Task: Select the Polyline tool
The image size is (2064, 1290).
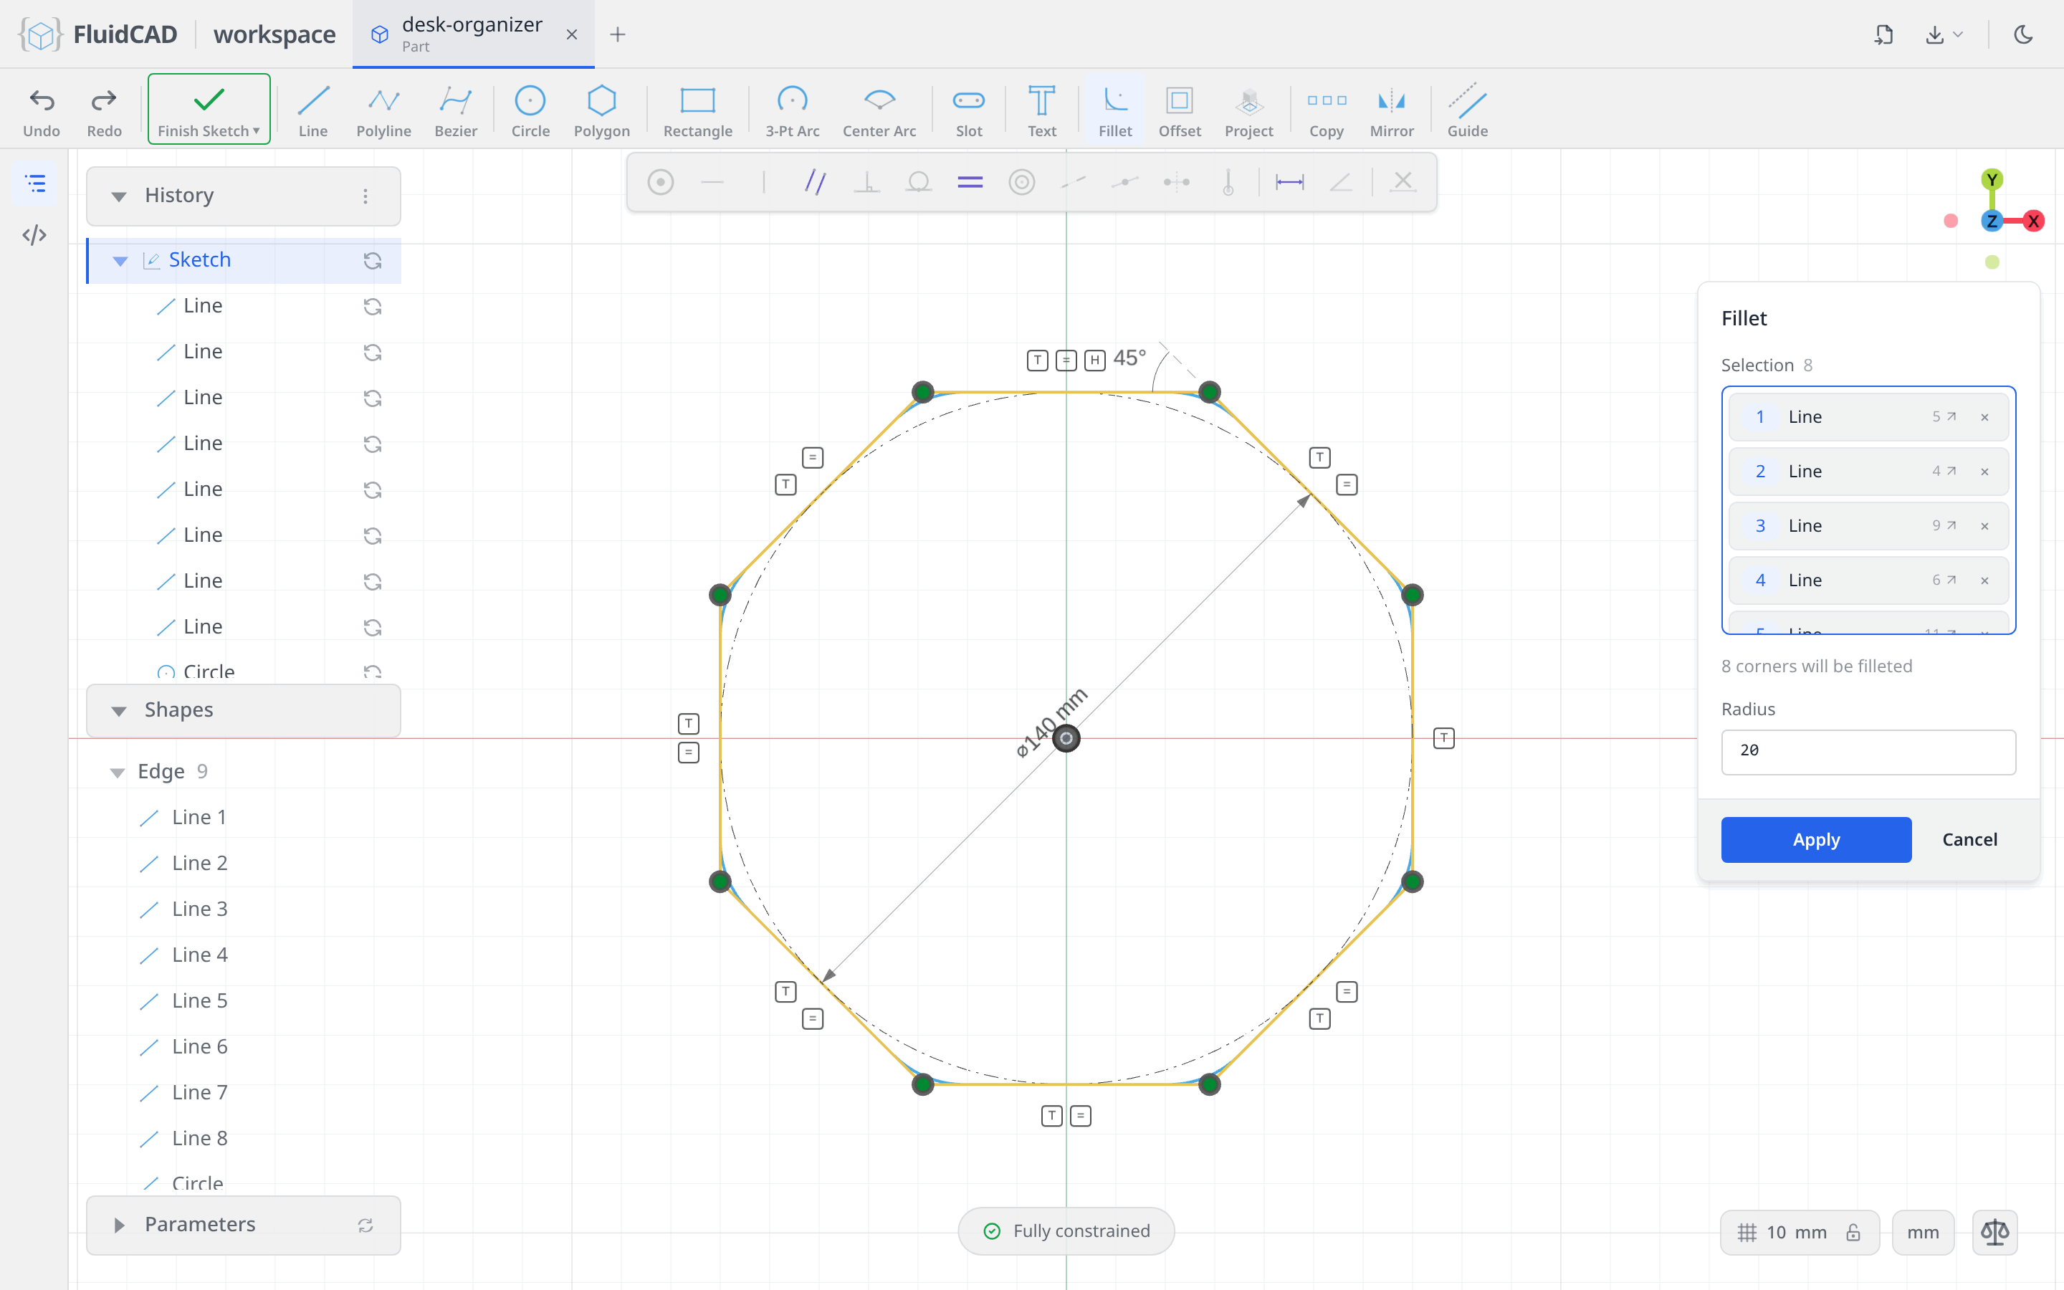Action: click(x=383, y=111)
